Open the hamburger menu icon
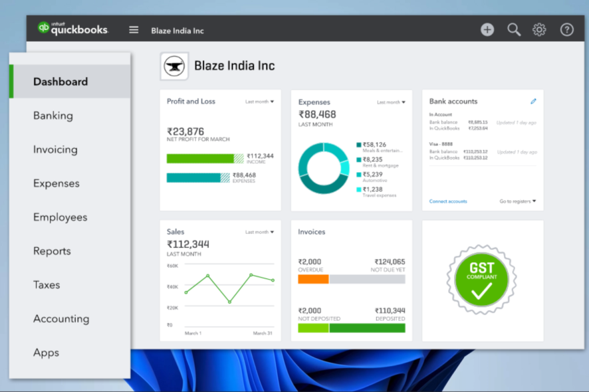 [x=134, y=30]
